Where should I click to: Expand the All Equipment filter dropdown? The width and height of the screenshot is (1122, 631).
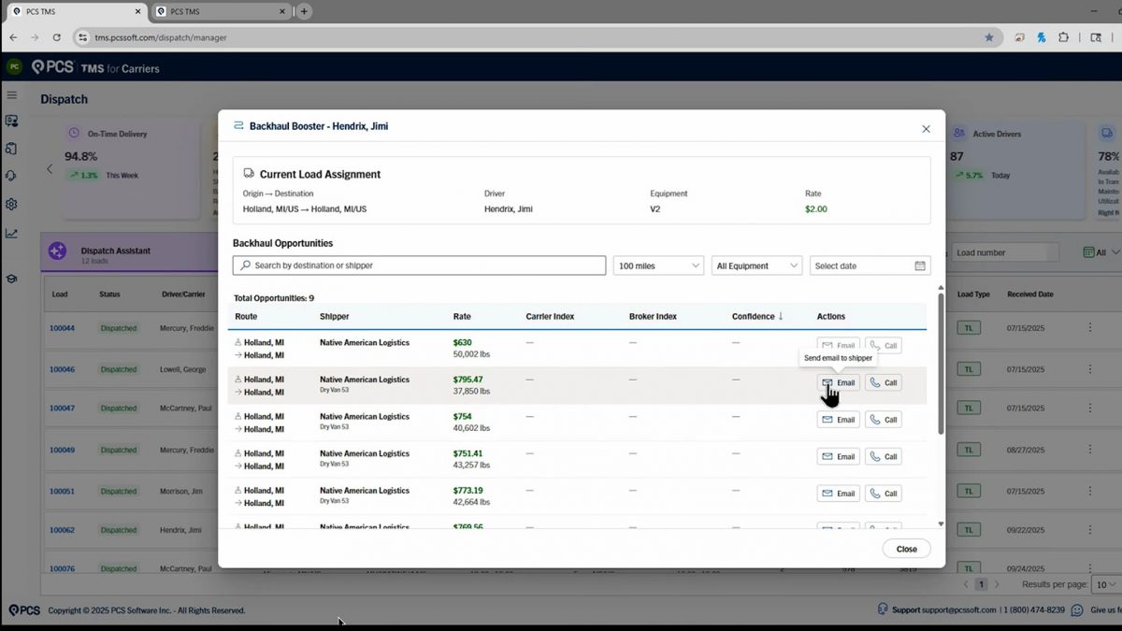(x=756, y=266)
